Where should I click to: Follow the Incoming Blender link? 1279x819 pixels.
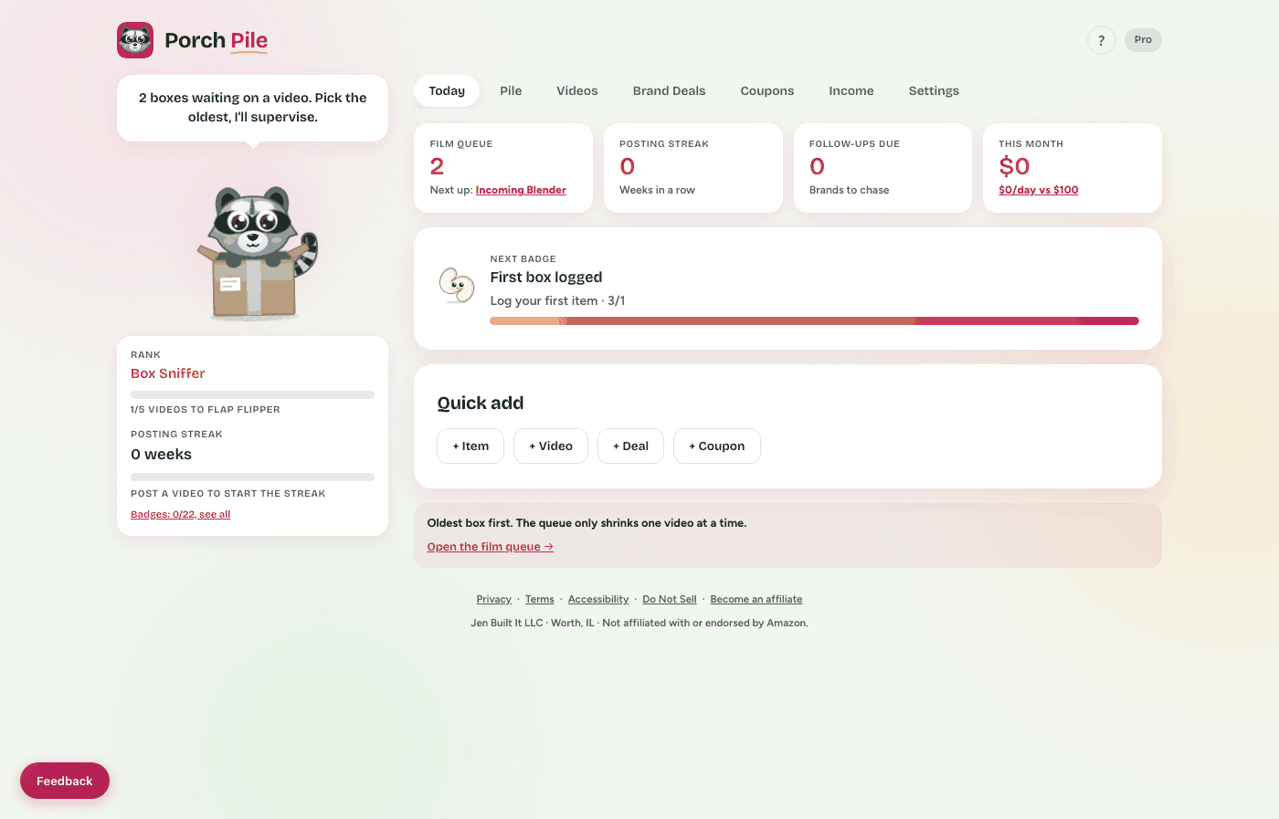(x=521, y=190)
